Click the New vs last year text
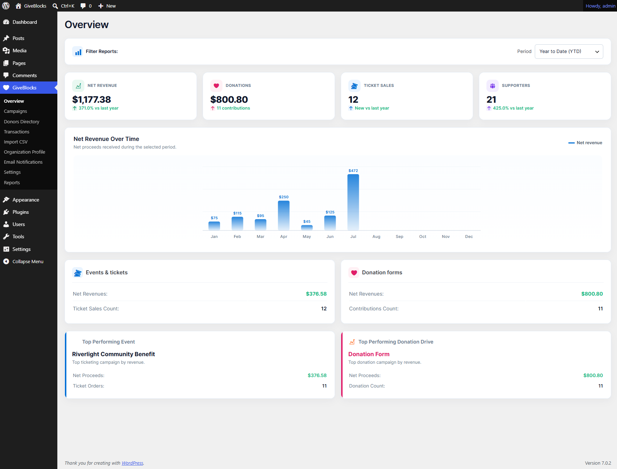Viewport: 617px width, 469px height. pyautogui.click(x=372, y=108)
